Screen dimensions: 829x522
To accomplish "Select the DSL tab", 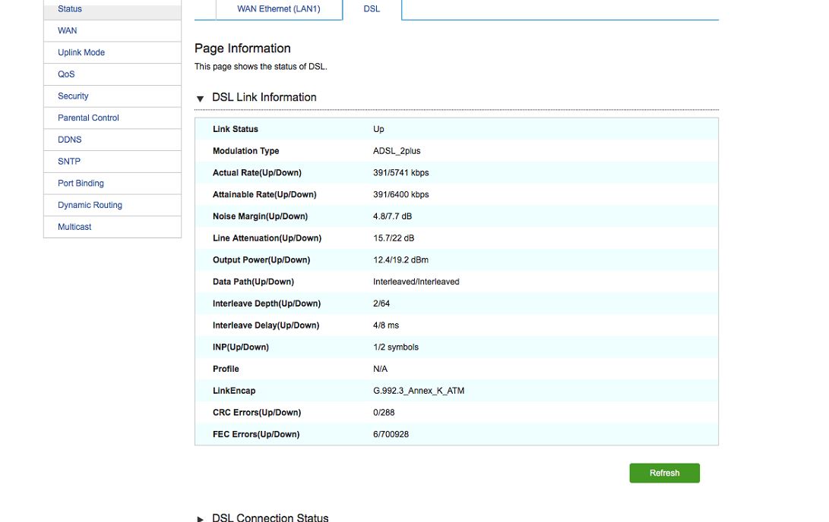I will click(x=372, y=9).
